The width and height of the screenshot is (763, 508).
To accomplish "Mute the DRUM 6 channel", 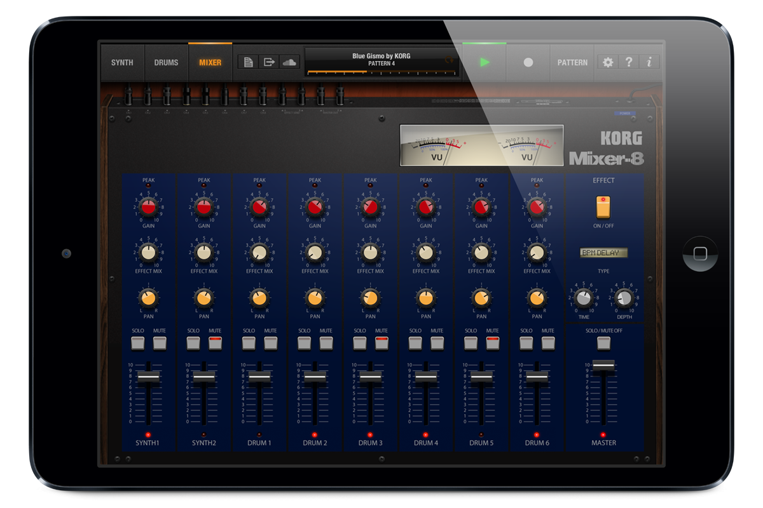I will 548,343.
